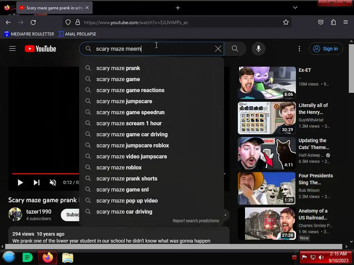Choose scary maze jumpscare roblox suggestion

pyautogui.click(x=151, y=145)
